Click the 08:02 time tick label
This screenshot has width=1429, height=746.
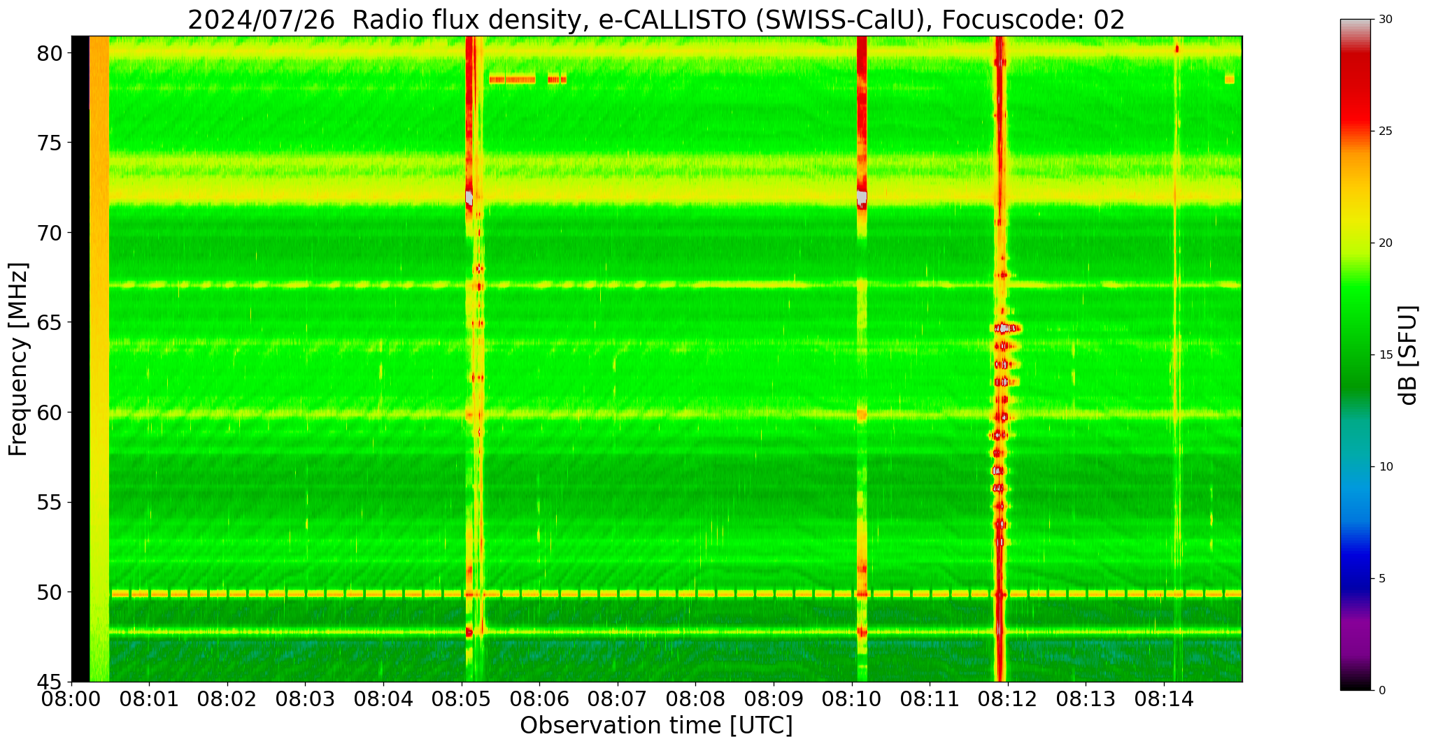pyautogui.click(x=227, y=699)
